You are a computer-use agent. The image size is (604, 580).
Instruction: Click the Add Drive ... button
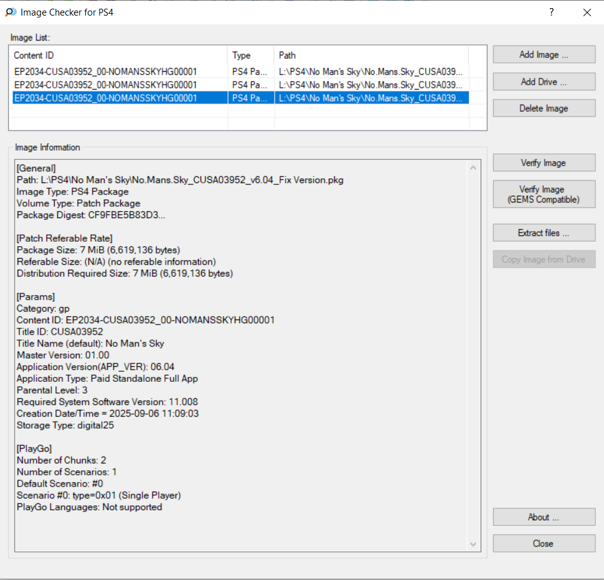click(x=544, y=82)
